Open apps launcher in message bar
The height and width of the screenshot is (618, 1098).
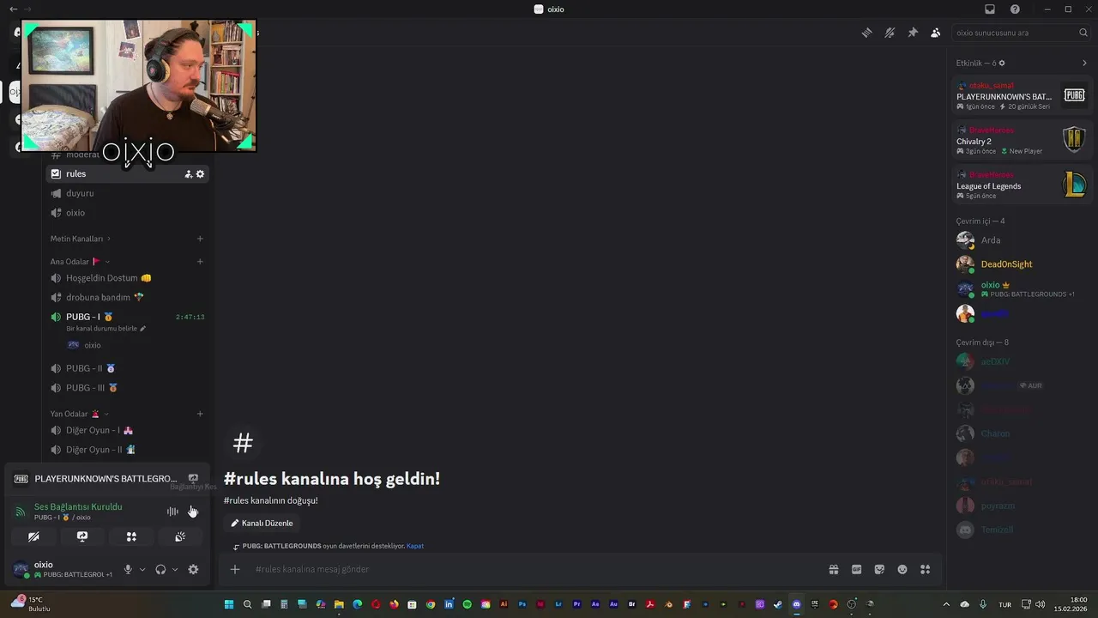point(926,569)
